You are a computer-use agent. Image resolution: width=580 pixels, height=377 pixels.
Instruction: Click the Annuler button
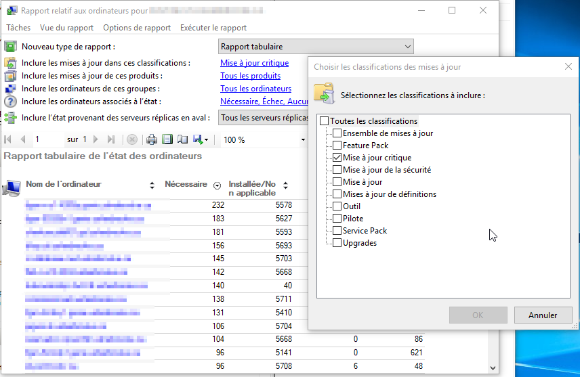[543, 315]
